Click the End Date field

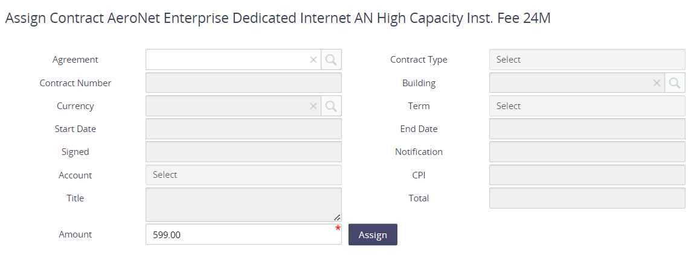pyautogui.click(x=587, y=128)
